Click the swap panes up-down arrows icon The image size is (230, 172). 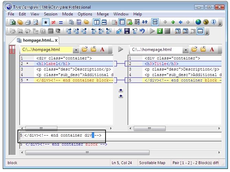[145, 22]
